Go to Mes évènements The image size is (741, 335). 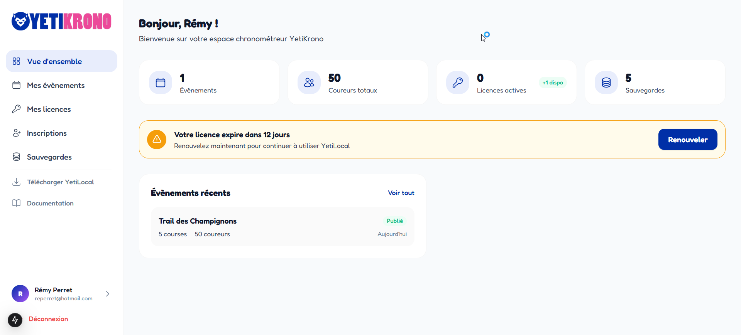56,85
